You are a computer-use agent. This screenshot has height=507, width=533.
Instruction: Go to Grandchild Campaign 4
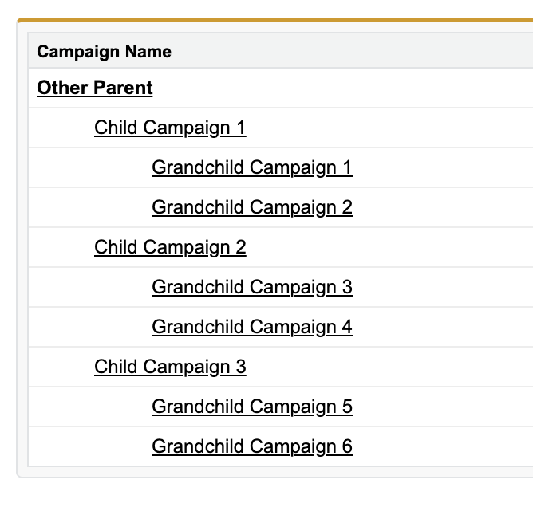pos(252,327)
